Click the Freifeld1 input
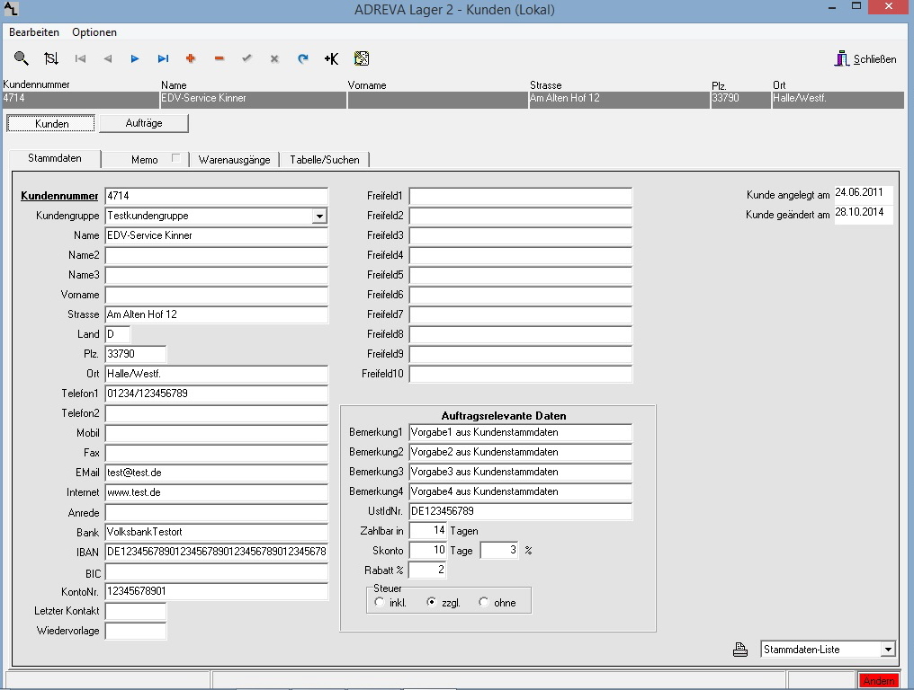The height and width of the screenshot is (690, 914). click(x=521, y=196)
